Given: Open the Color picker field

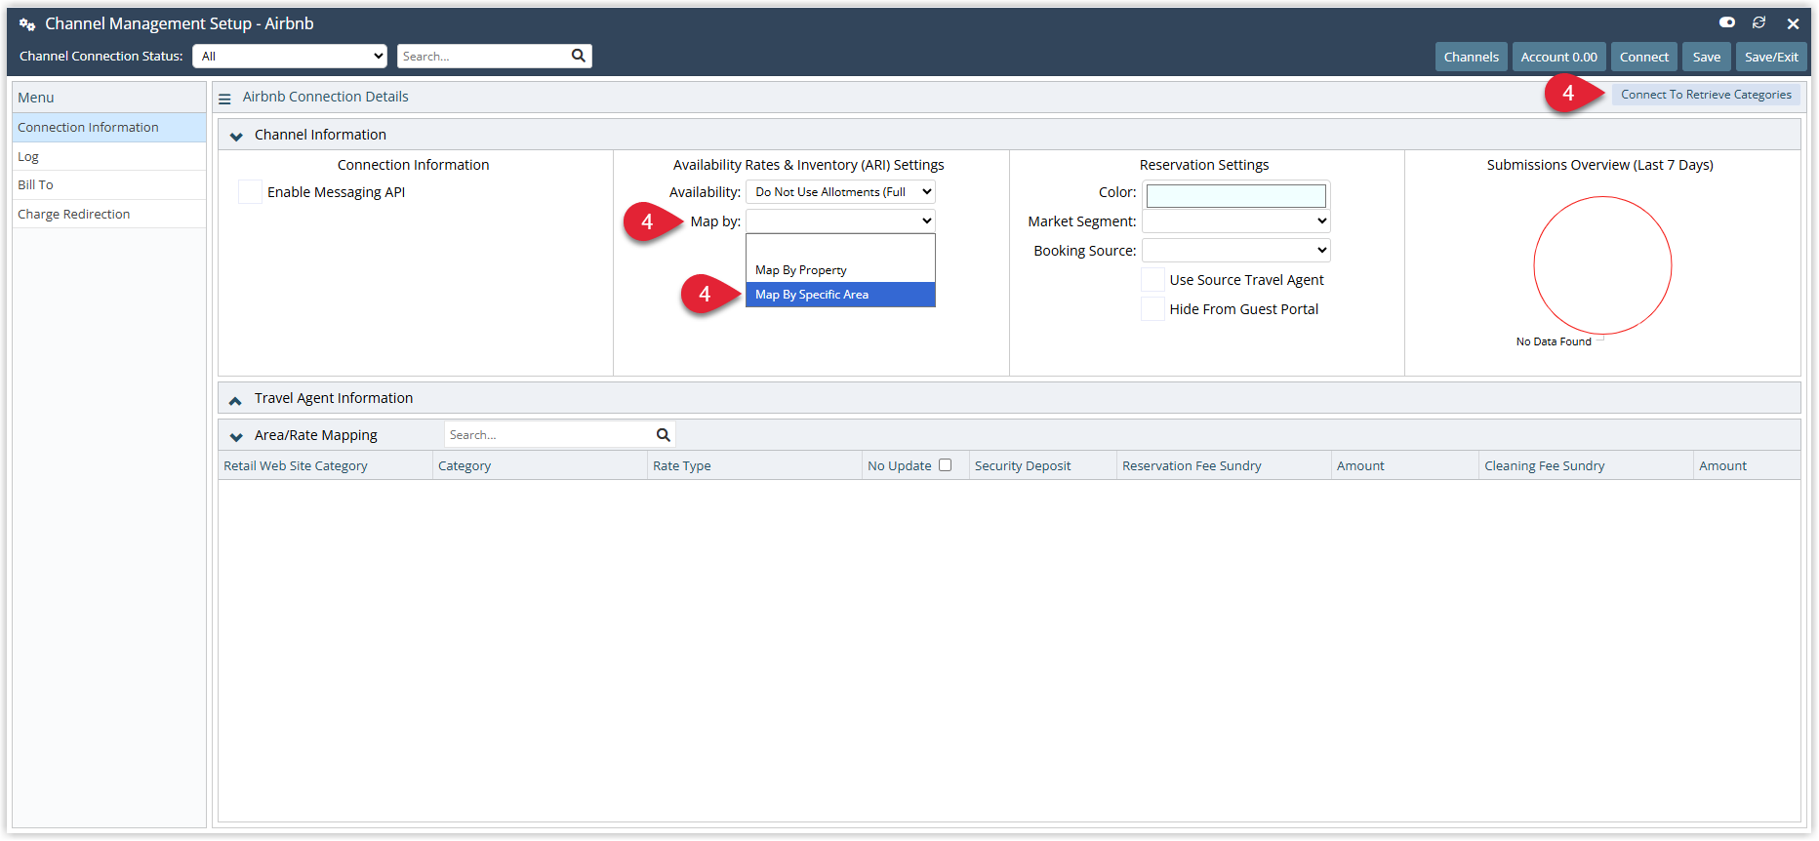Looking at the screenshot, I should click(1235, 196).
